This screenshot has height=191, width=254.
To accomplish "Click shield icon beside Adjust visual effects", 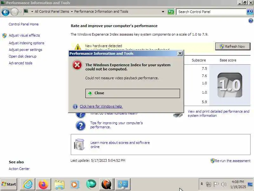I will coord(4,35).
